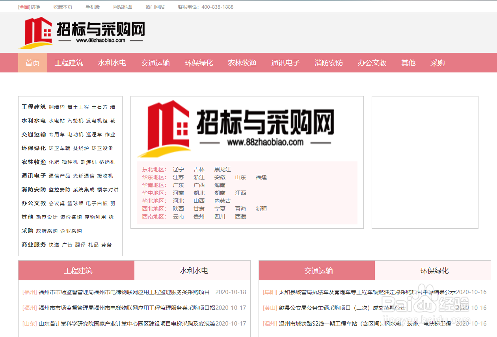Open 勘察设计 sidebar link
Image resolution: width=497 pixels, height=337 pixels.
pos(47,217)
